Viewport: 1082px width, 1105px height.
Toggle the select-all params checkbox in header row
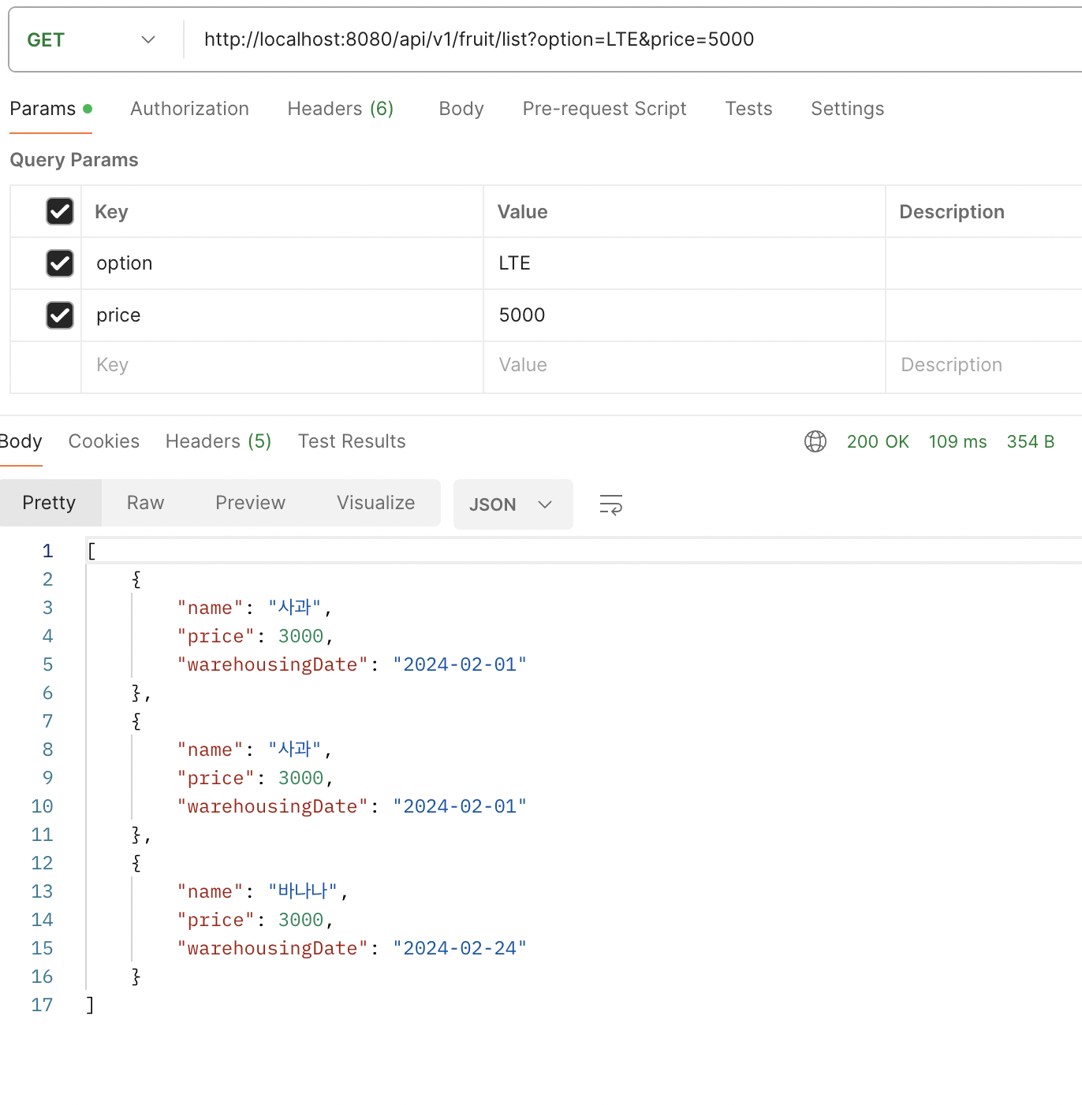(60, 211)
